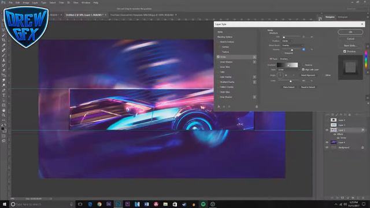Toggle the Preview checkbox
Image resolution: width=370 pixels, height=208 pixels.
345,51
